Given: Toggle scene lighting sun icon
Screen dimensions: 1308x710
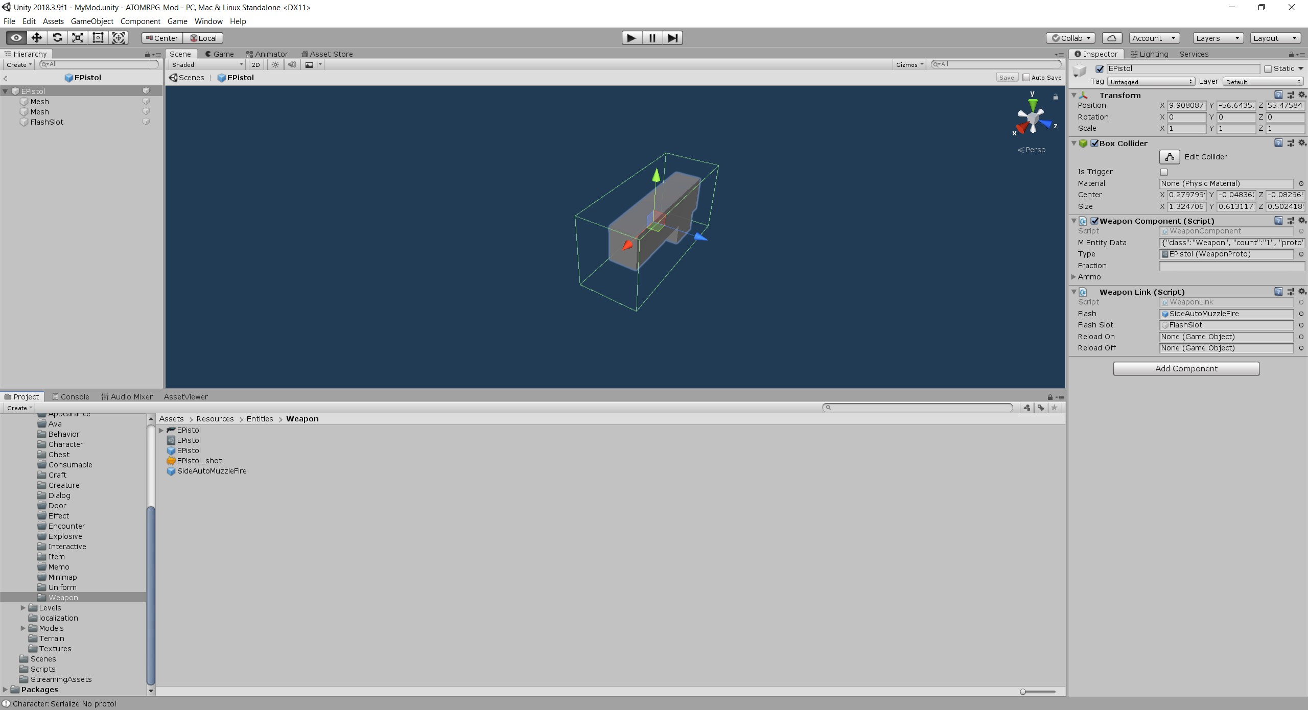Looking at the screenshot, I should [x=275, y=65].
